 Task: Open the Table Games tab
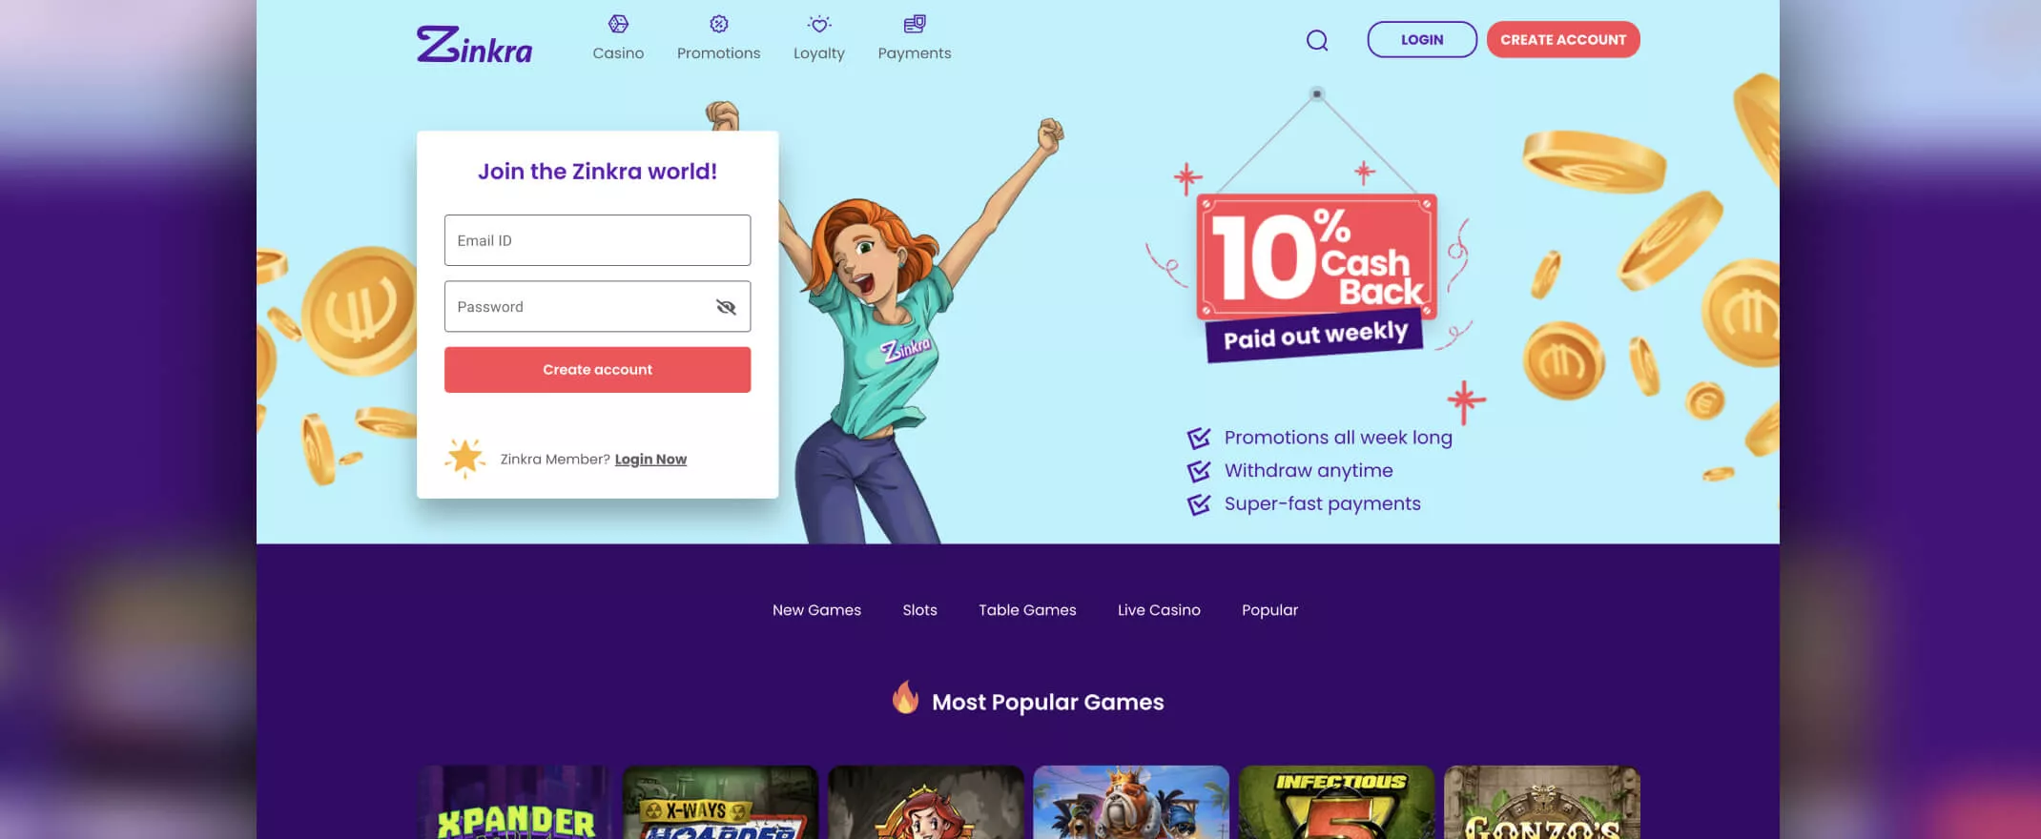tap(1027, 610)
